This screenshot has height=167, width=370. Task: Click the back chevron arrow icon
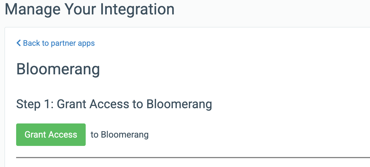tap(19, 43)
